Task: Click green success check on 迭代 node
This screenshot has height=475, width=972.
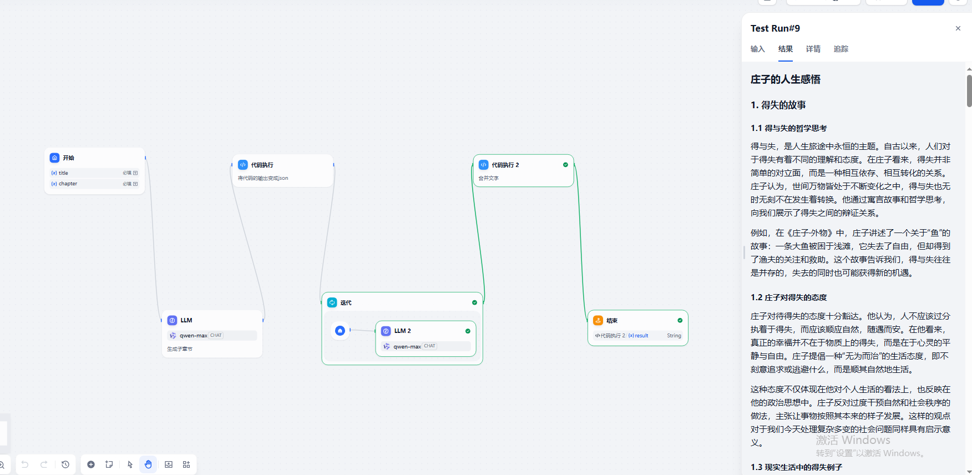Action: point(474,302)
